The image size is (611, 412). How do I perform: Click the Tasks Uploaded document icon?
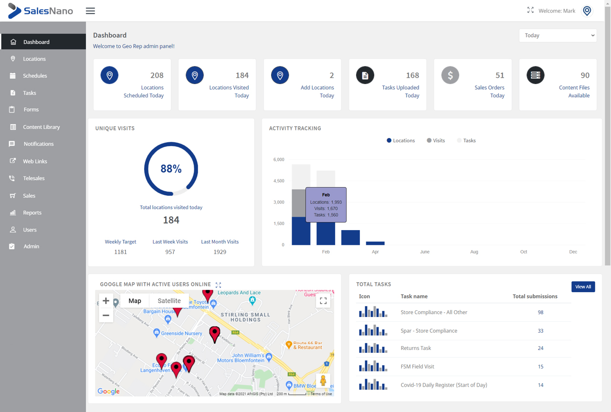[x=365, y=75]
